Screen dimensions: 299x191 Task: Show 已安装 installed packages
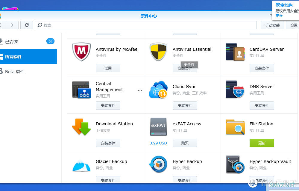[x=29, y=41]
